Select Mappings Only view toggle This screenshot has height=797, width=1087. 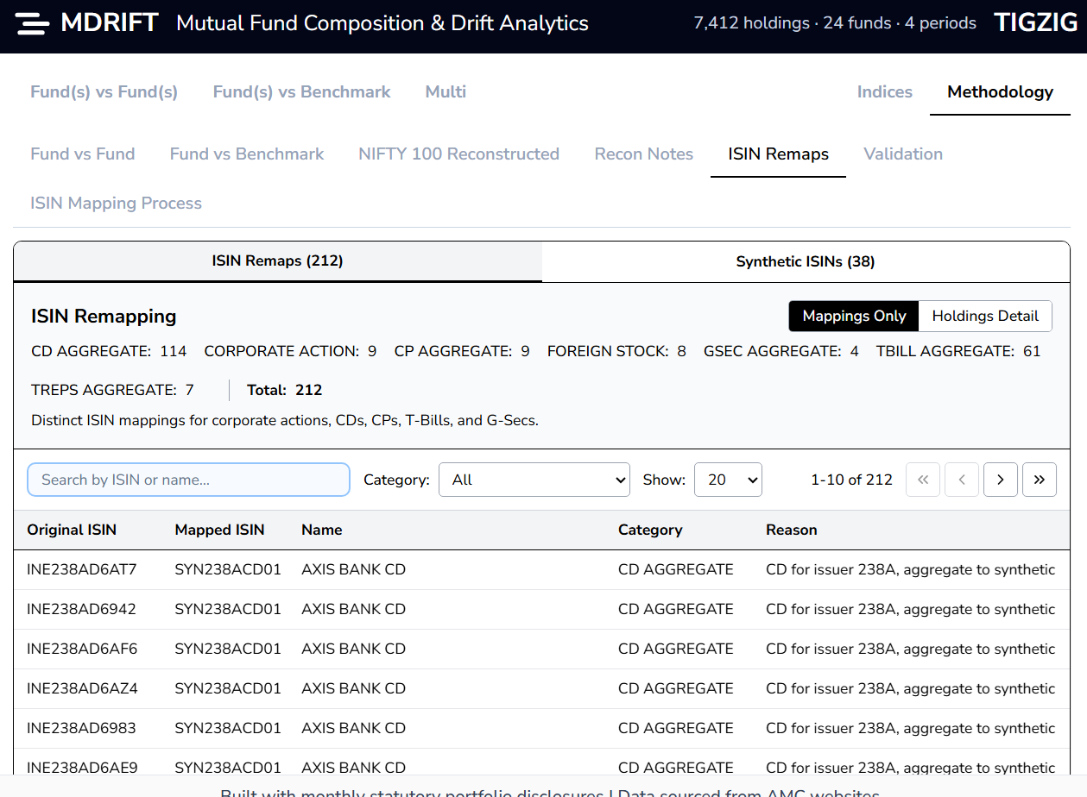tap(854, 316)
